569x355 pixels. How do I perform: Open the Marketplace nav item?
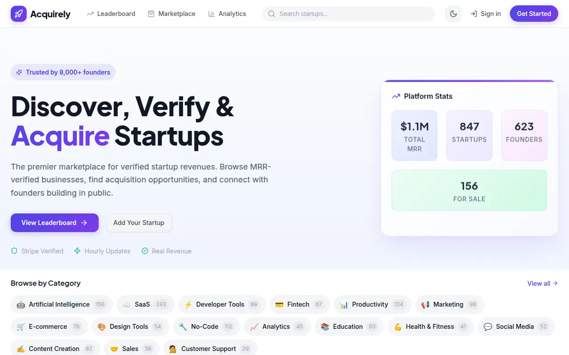click(172, 14)
